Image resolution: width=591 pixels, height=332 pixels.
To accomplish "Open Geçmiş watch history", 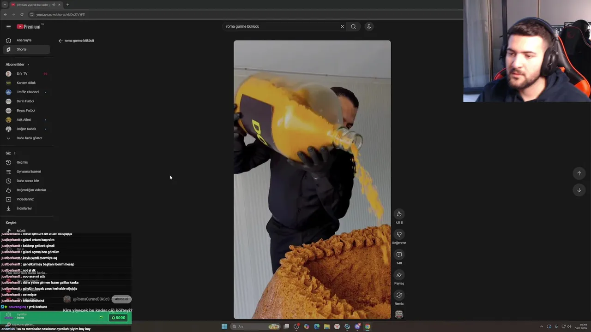I will tap(26, 162).
